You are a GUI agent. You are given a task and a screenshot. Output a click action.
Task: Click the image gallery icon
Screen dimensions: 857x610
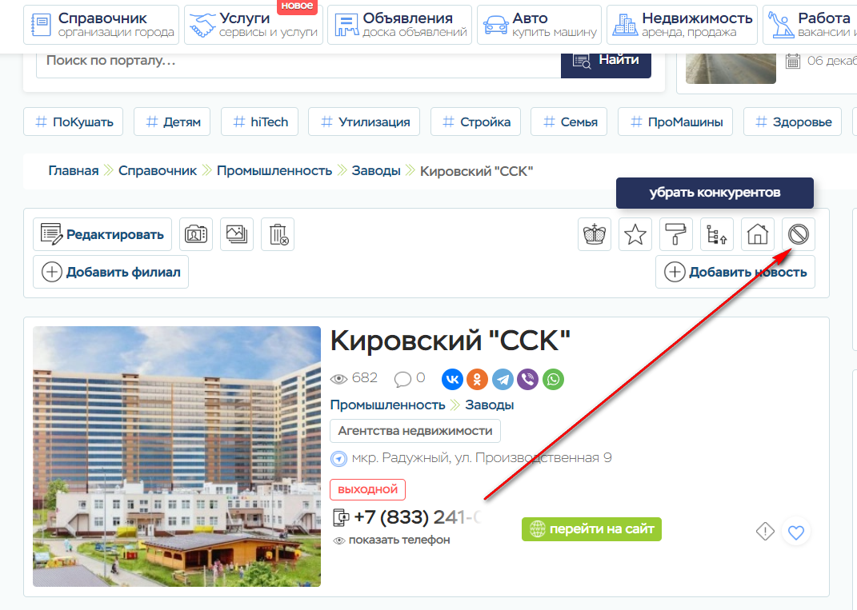(x=237, y=234)
